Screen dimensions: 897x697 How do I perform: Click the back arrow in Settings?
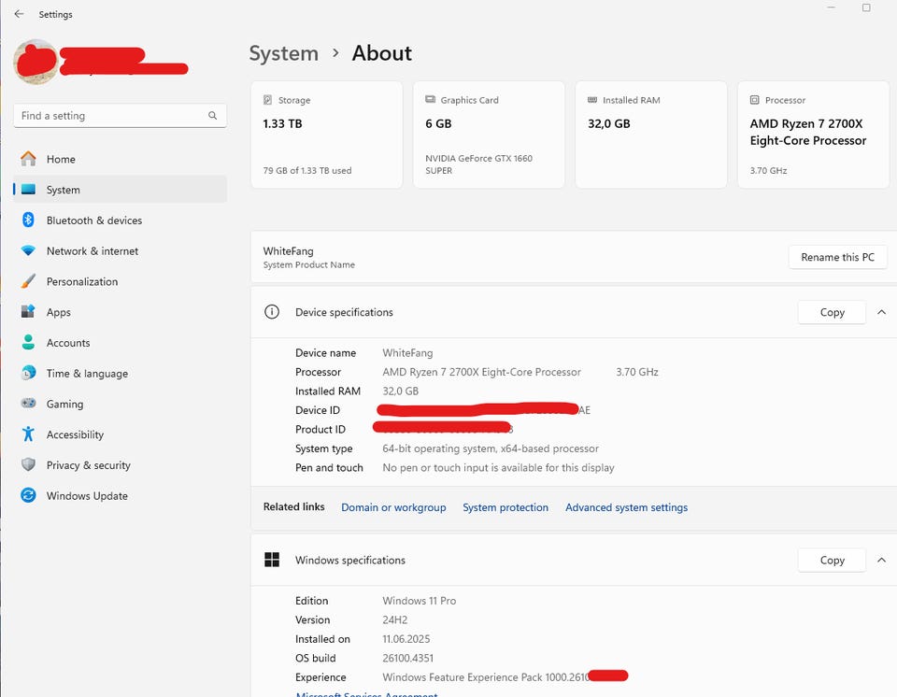point(19,14)
